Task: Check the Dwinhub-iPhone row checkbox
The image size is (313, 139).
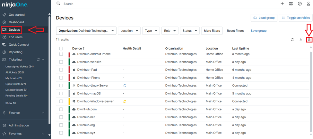Action: click(61, 78)
